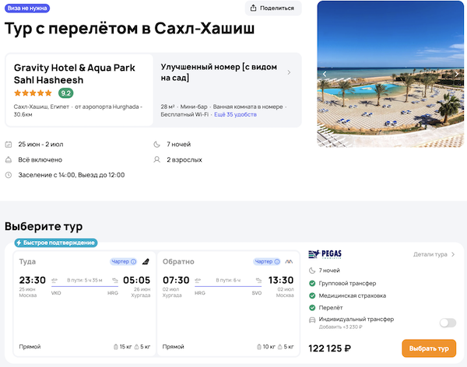Click Pegas tour operator logo
Screen dimensions: 467x367
pos(325,254)
